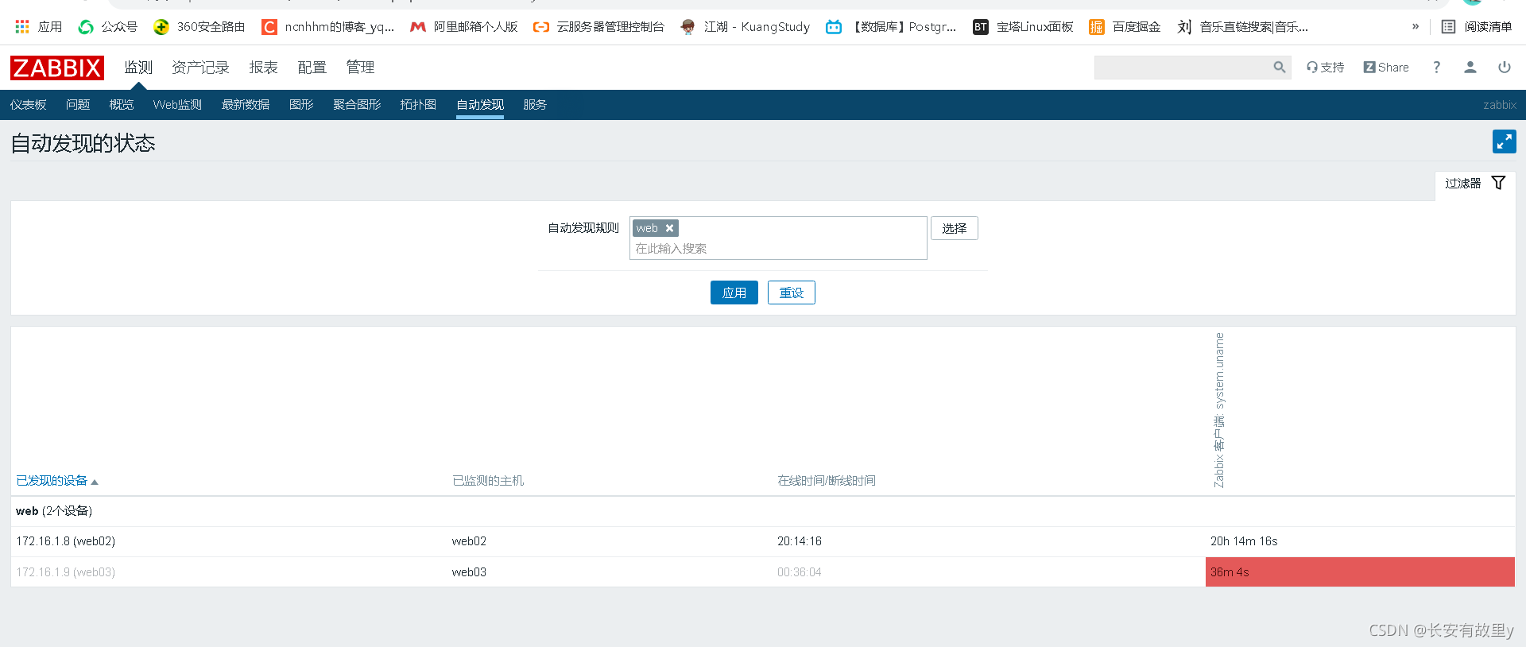Open the 监测 main menu

[138, 68]
